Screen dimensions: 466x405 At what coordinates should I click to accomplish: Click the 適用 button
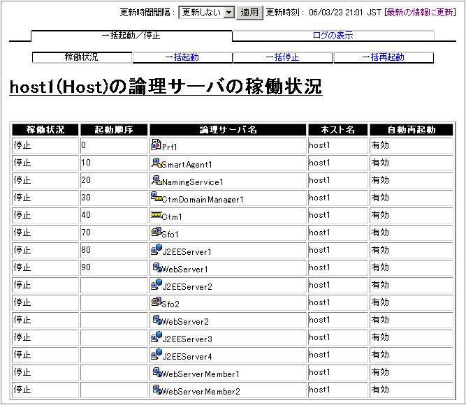click(x=249, y=13)
